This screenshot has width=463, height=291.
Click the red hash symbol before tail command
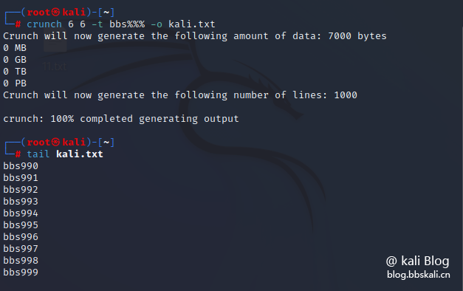18,154
